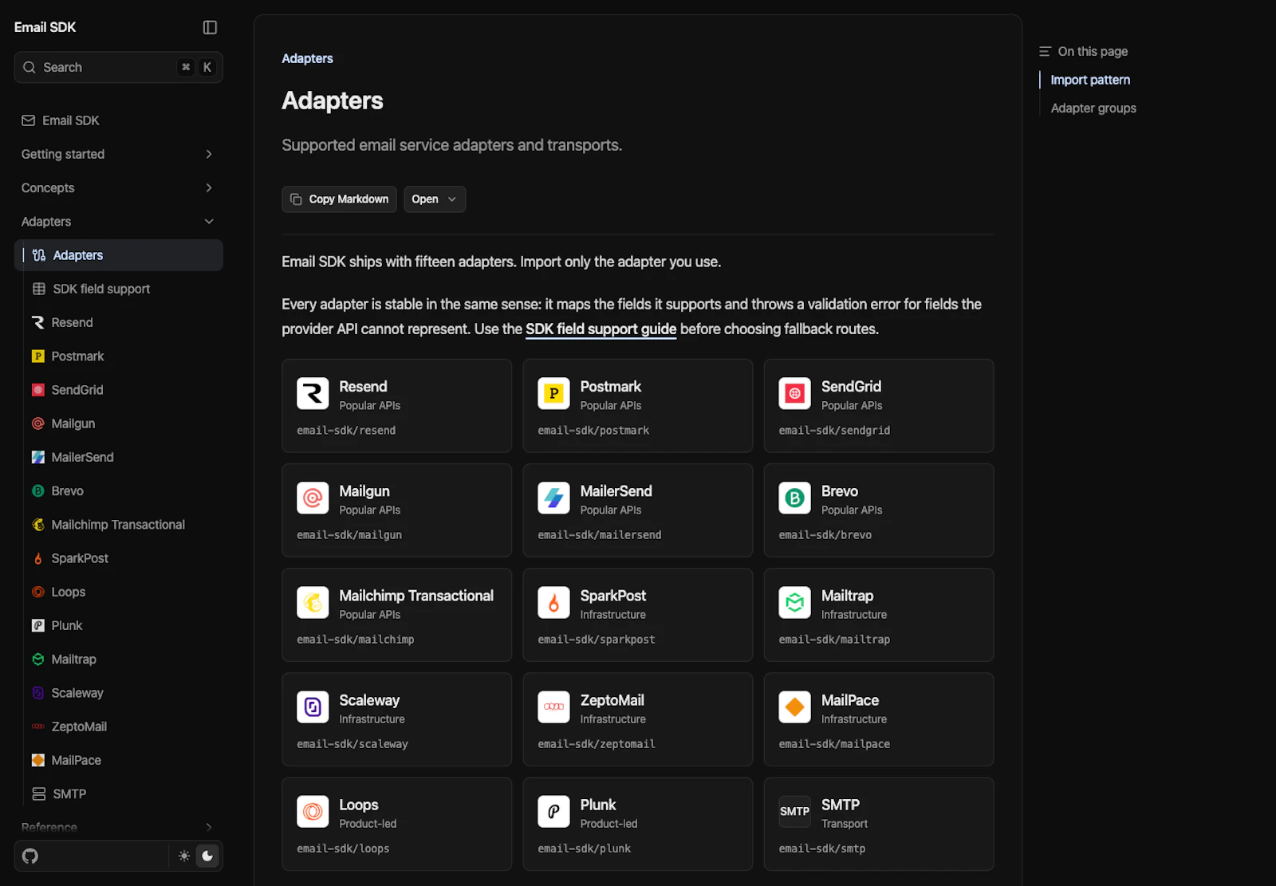This screenshot has width=1276, height=886.
Task: Switch to light theme sun icon
Action: [184, 856]
